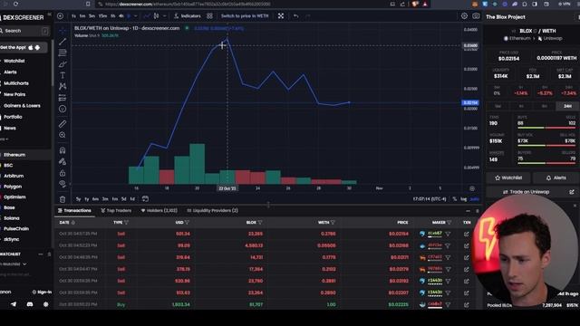Toggle stay in drawing mode
This screenshot has height=326, width=580.
click(x=63, y=161)
